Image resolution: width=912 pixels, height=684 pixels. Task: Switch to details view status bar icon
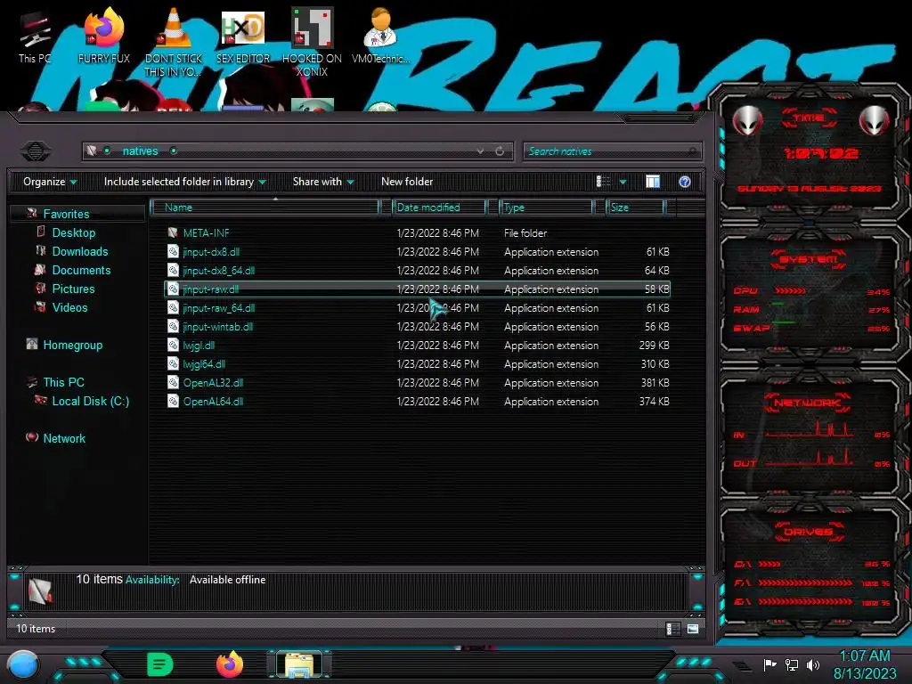click(x=673, y=629)
